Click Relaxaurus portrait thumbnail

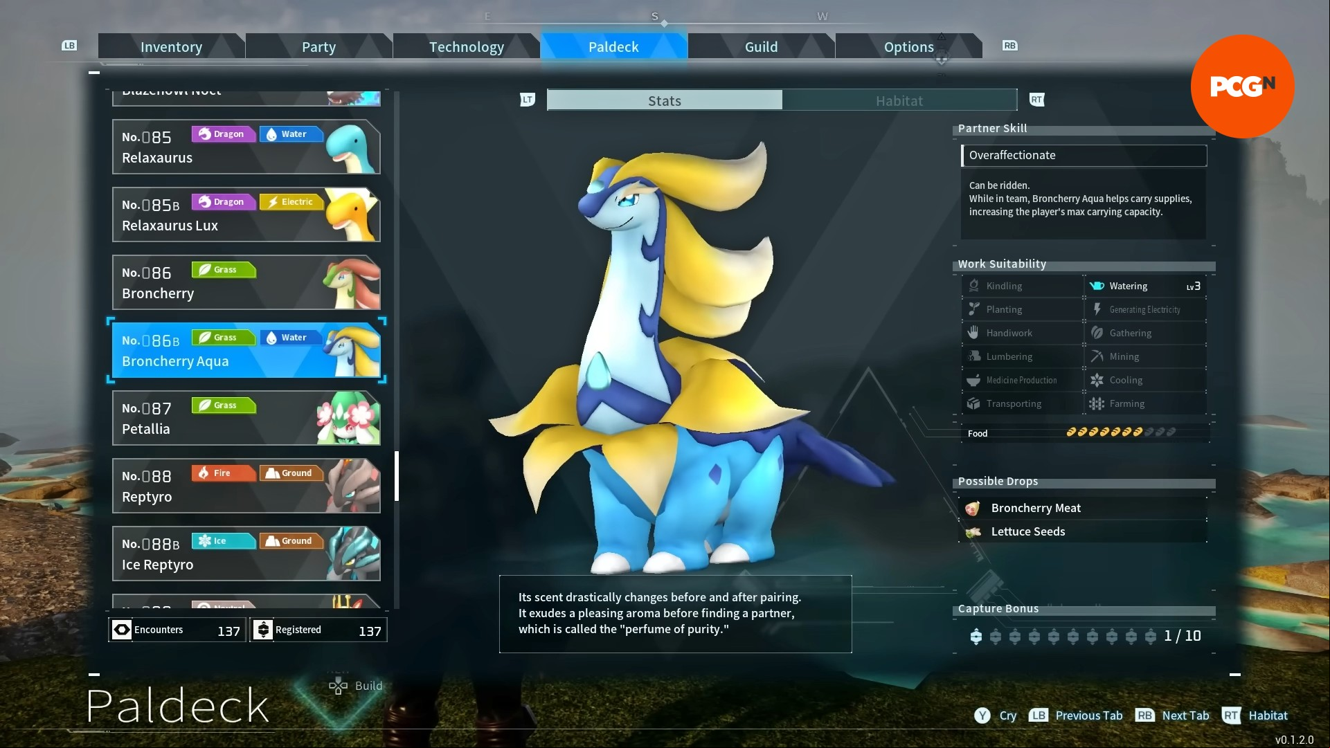coord(352,147)
